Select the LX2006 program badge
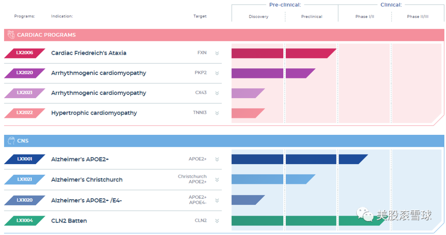 [24, 53]
